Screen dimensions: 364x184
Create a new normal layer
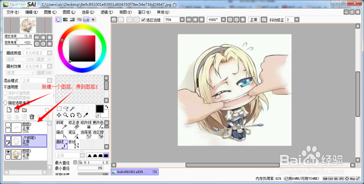(x=9, y=110)
